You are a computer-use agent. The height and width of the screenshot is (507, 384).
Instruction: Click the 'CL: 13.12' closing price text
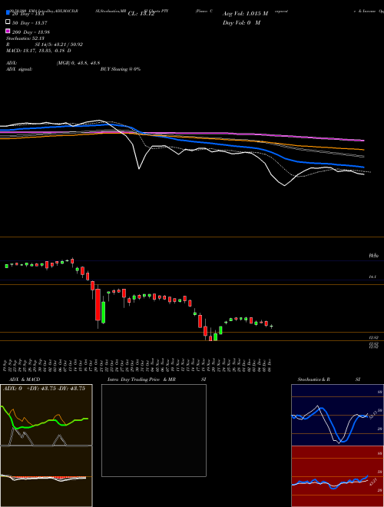tap(141, 14)
